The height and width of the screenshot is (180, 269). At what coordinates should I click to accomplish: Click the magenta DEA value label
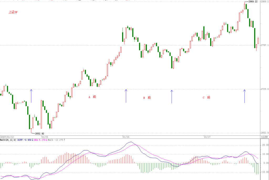coord(40,140)
